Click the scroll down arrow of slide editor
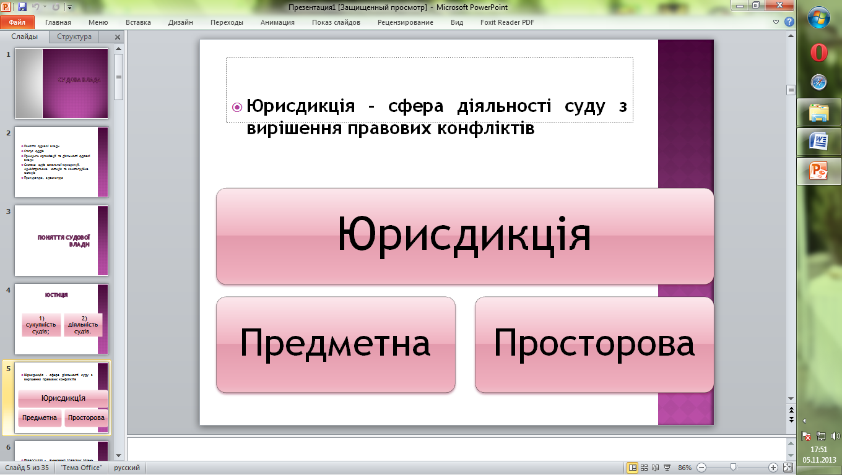This screenshot has width=842, height=475. point(791,399)
